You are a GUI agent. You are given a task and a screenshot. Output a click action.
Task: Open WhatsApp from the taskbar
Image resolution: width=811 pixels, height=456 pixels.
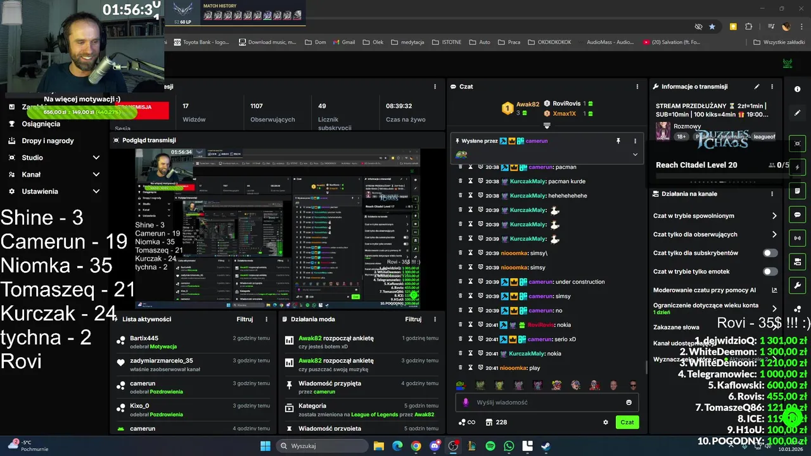click(509, 446)
